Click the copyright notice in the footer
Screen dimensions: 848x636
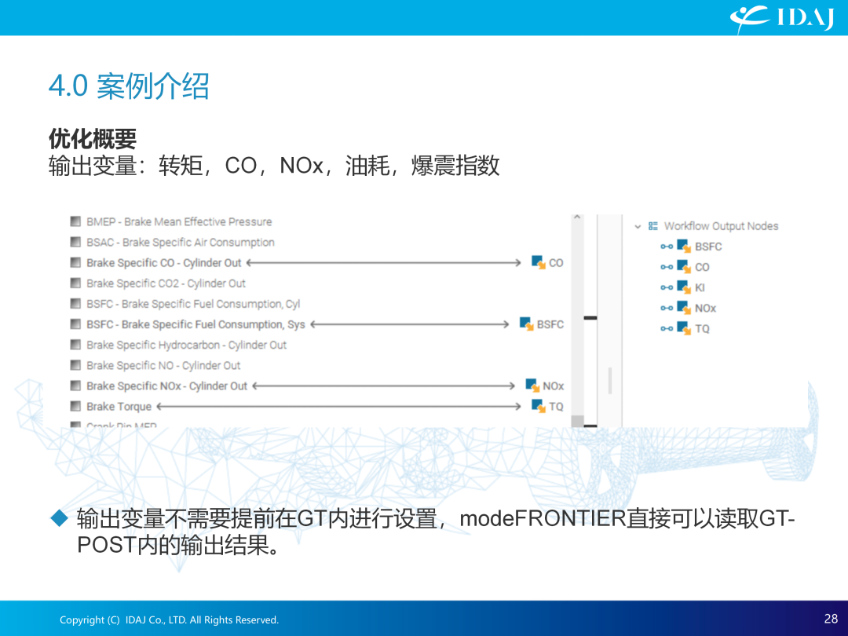point(170,620)
